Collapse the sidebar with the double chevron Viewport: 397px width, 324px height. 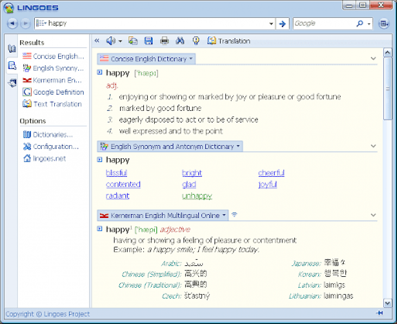pyautogui.click(x=97, y=41)
